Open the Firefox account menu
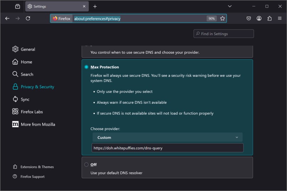Screen dimensions: 287x191 point(259,18)
